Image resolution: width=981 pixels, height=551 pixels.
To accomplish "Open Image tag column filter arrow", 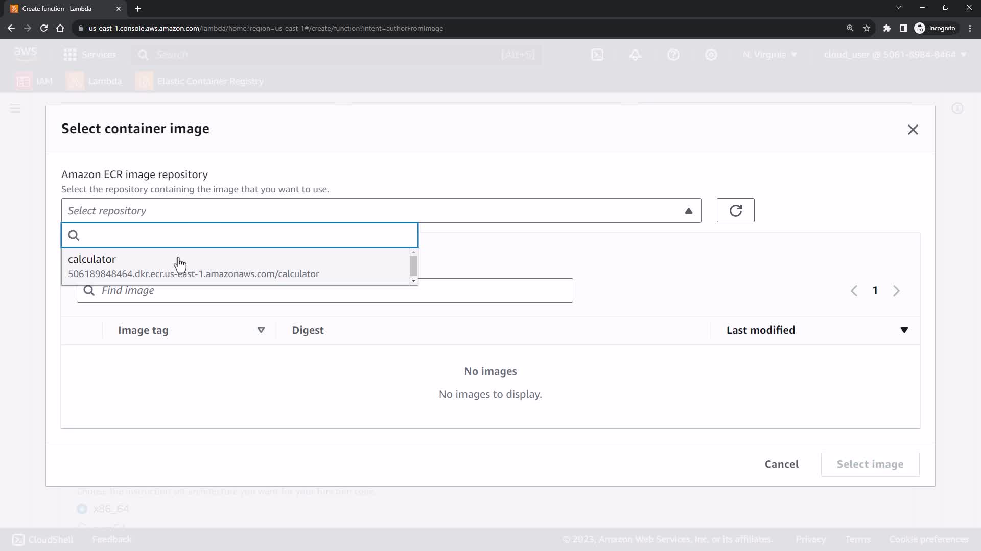I will point(261,330).
